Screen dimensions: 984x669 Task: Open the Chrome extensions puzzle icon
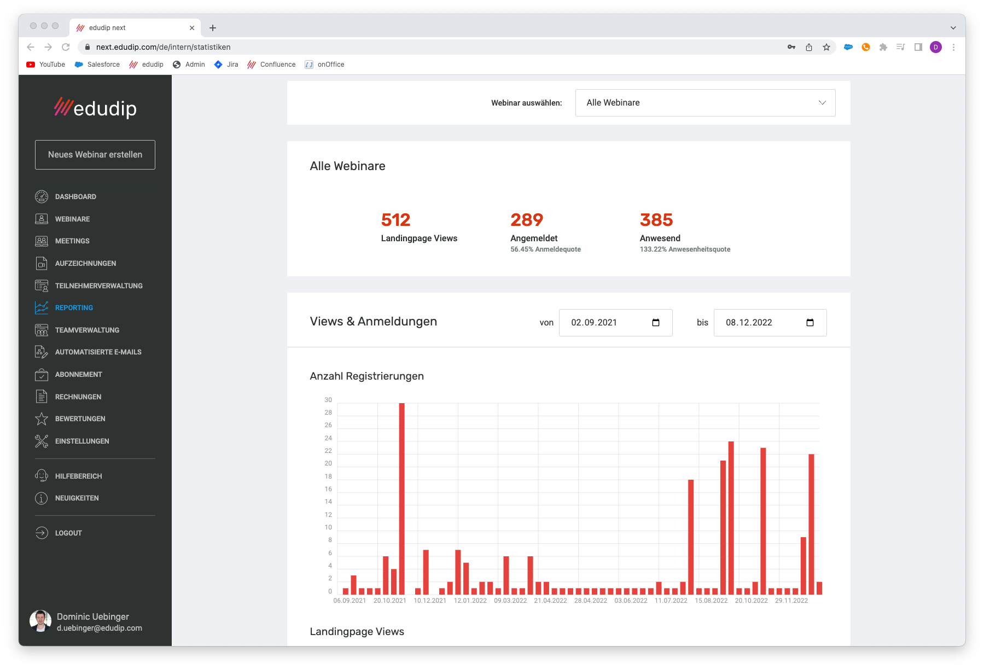(883, 47)
